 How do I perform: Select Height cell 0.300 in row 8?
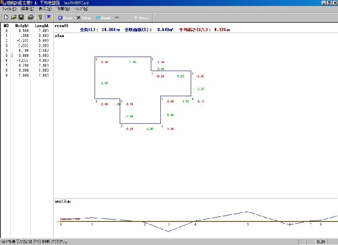click(x=24, y=70)
